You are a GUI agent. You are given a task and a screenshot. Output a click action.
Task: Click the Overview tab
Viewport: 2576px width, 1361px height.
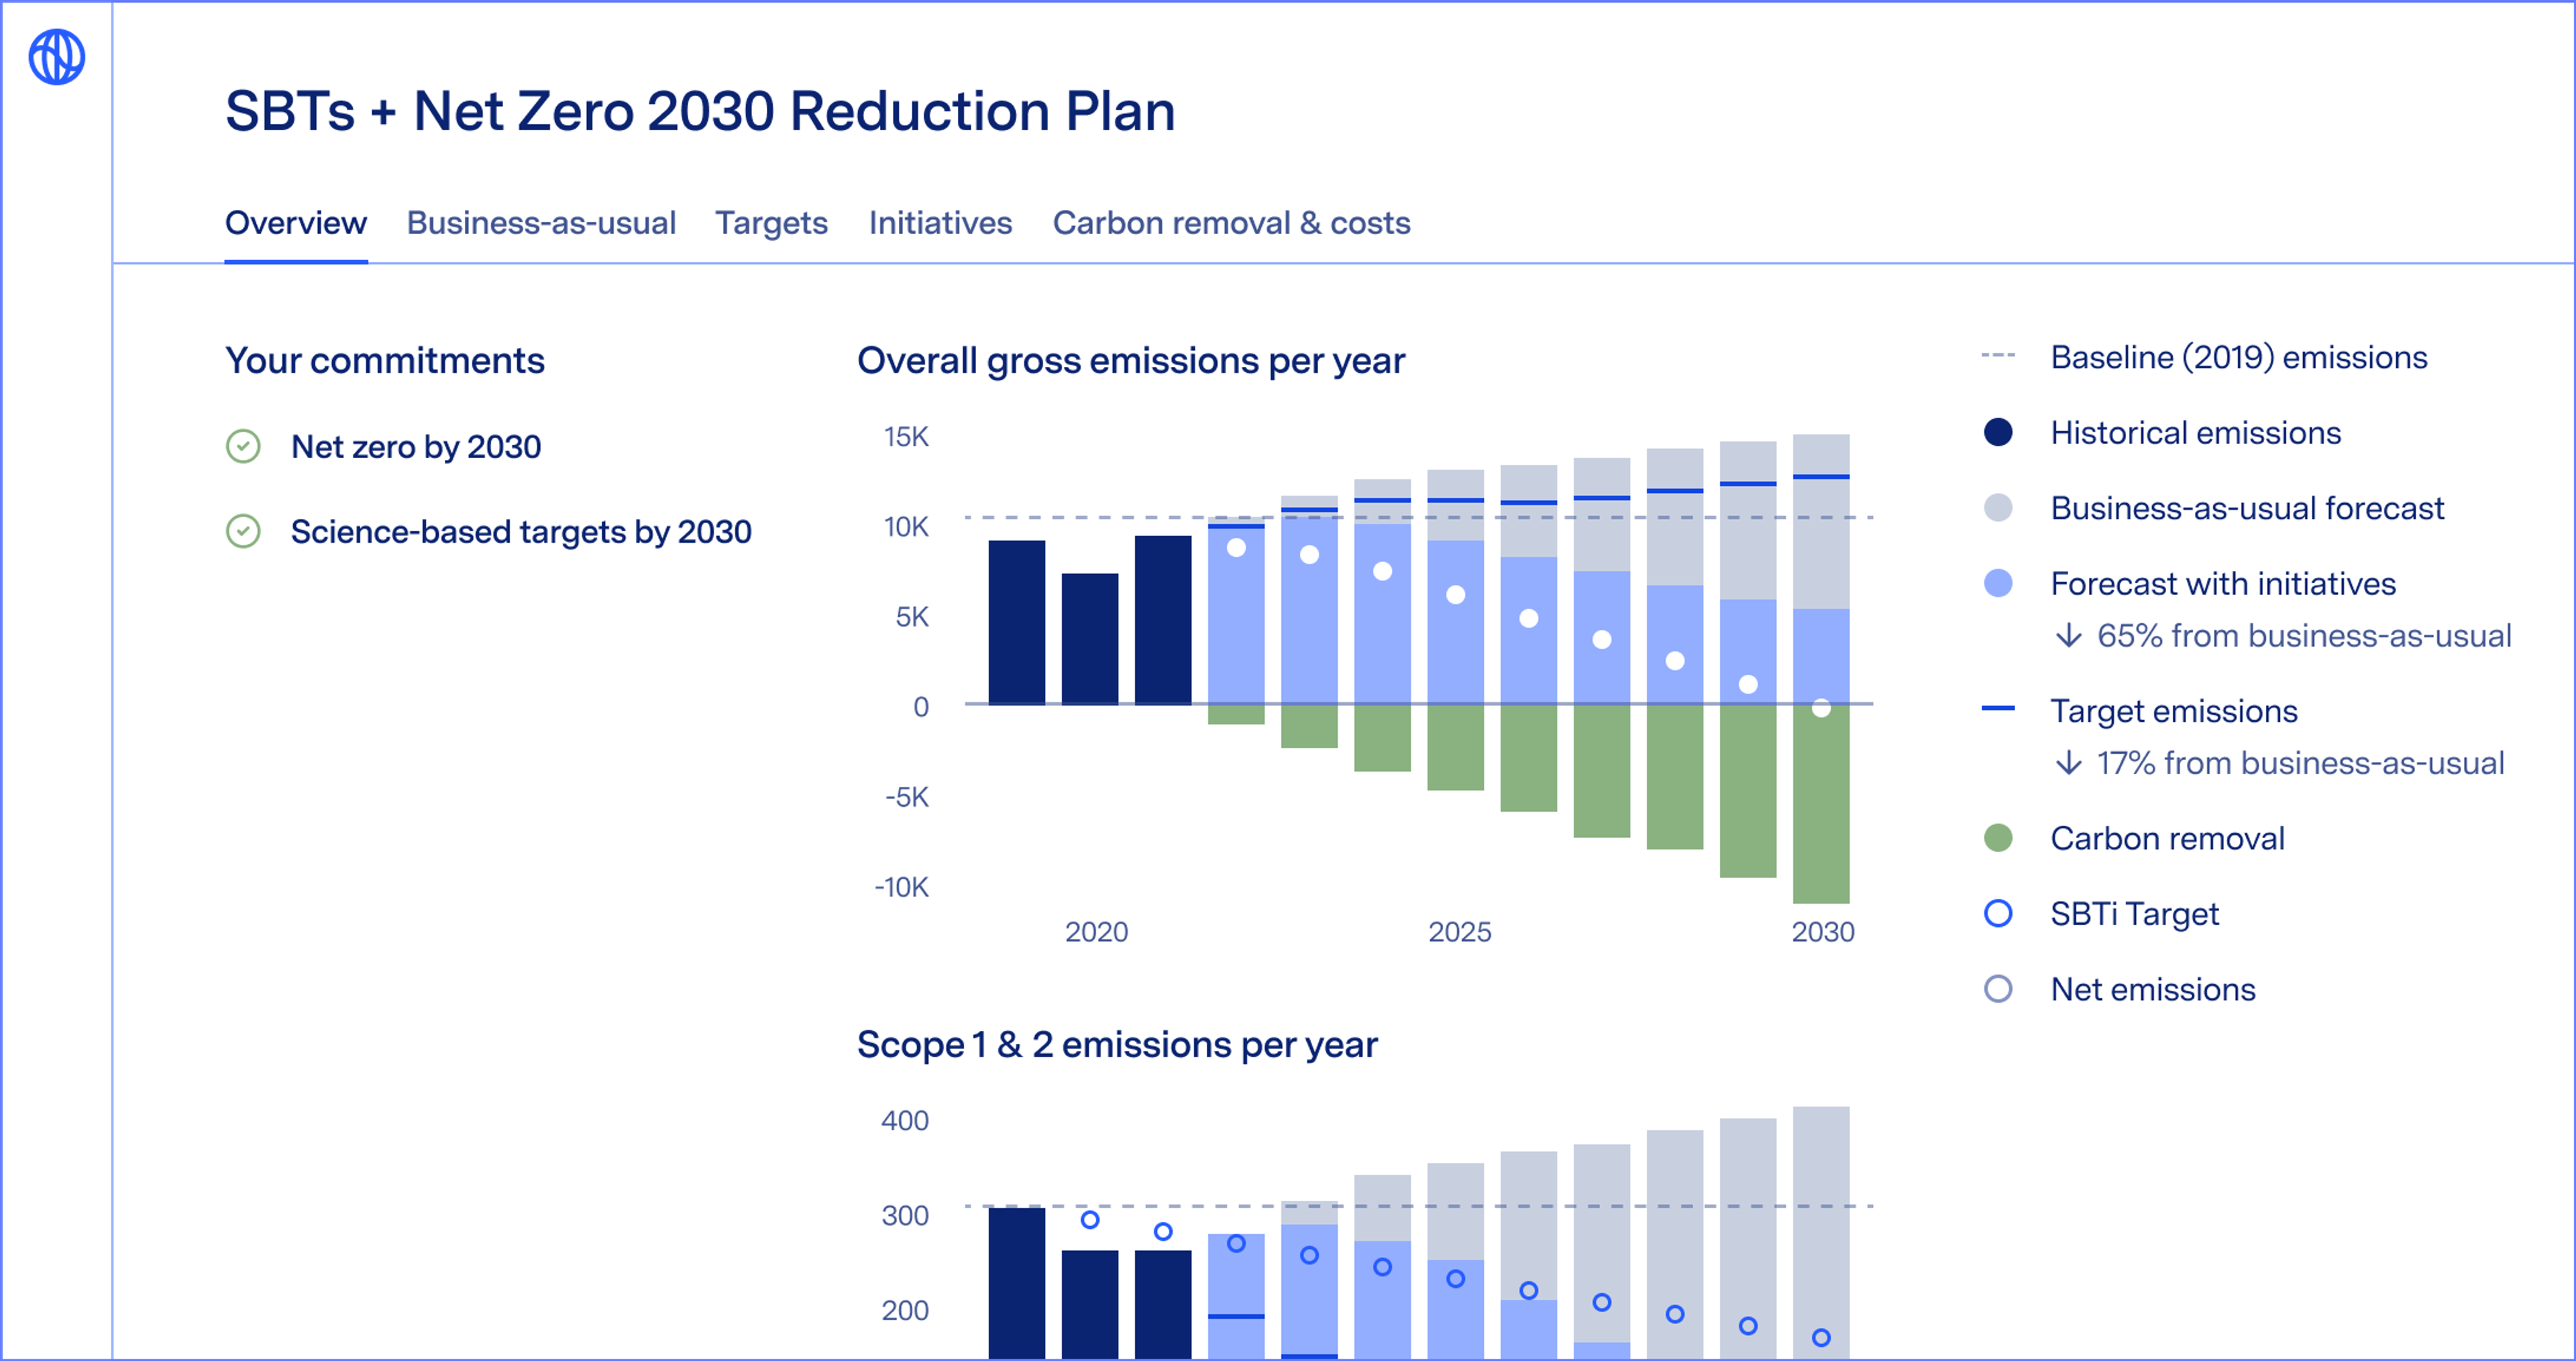(296, 223)
